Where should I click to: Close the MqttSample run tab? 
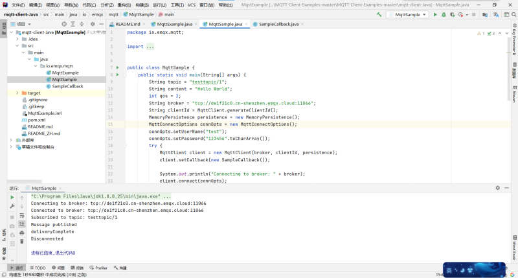(60, 189)
